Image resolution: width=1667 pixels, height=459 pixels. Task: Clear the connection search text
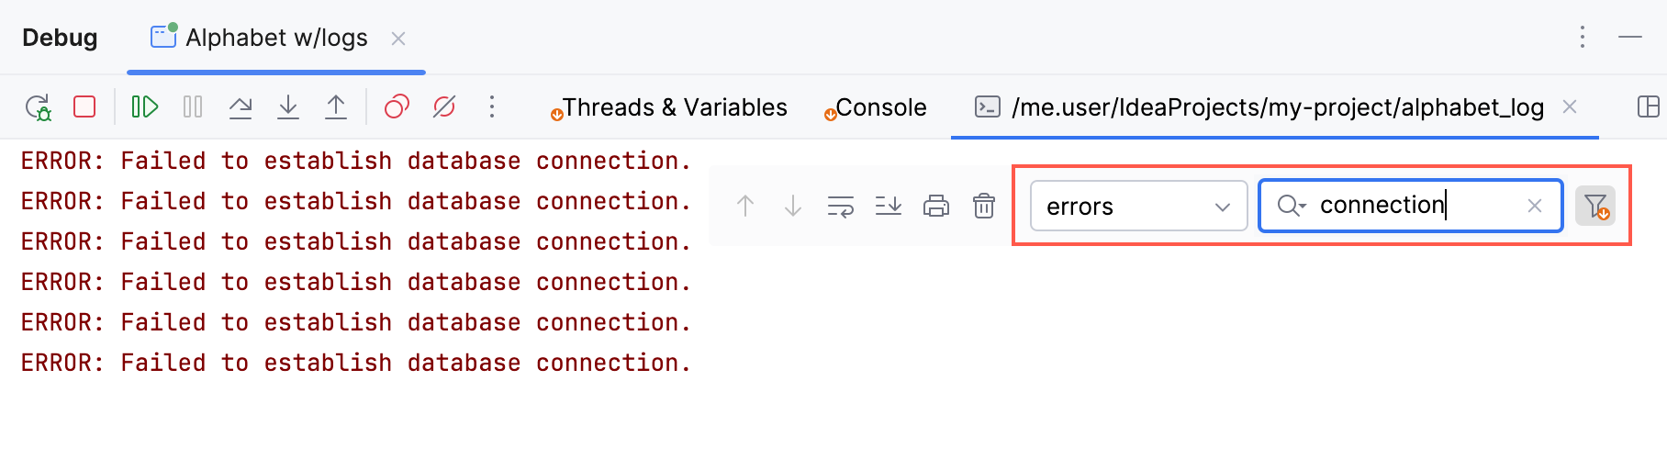(1535, 206)
